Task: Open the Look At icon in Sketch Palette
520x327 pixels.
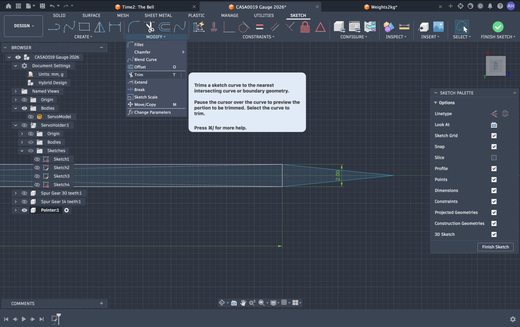Action: click(494, 125)
